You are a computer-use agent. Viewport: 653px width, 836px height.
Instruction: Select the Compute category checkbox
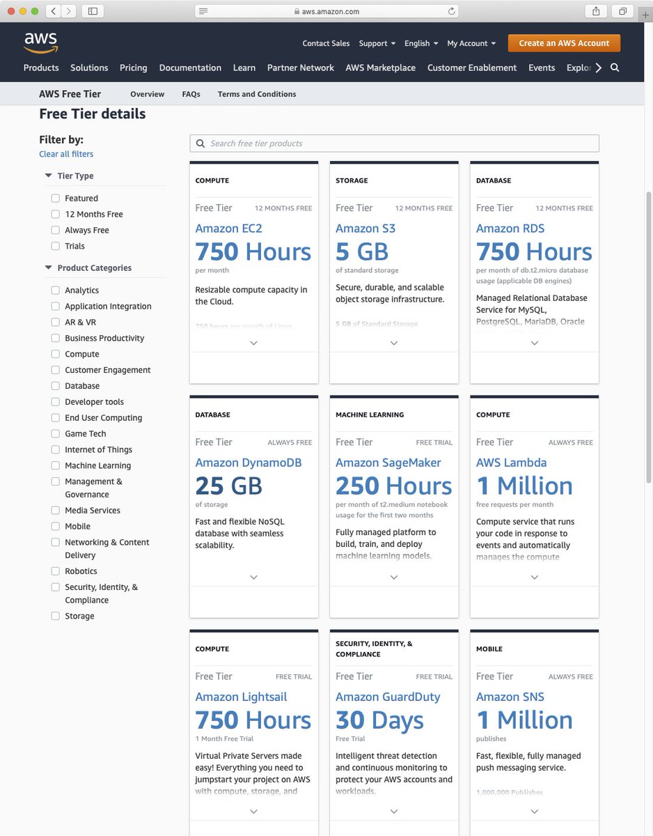(x=56, y=354)
